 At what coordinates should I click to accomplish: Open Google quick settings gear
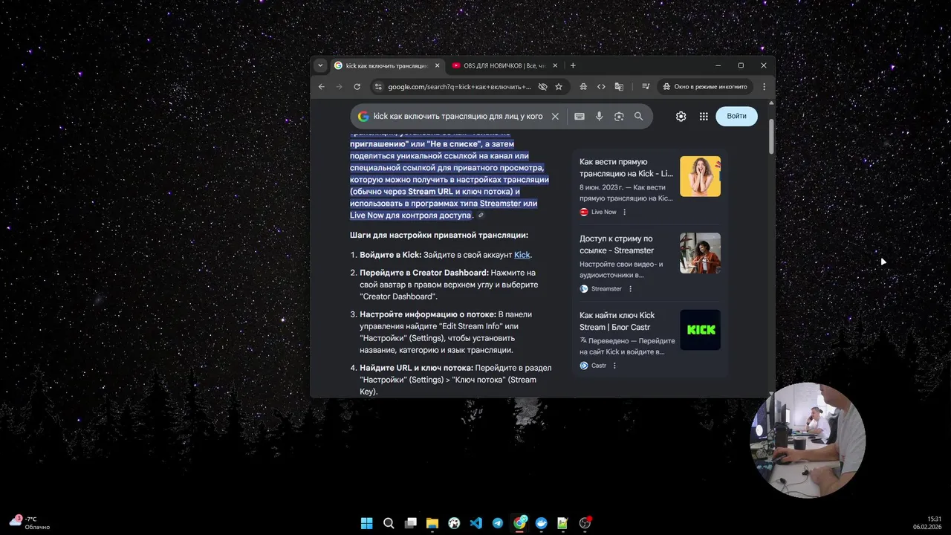681,117
